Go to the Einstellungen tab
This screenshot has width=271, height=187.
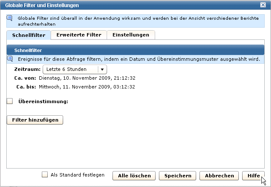[x=131, y=35]
